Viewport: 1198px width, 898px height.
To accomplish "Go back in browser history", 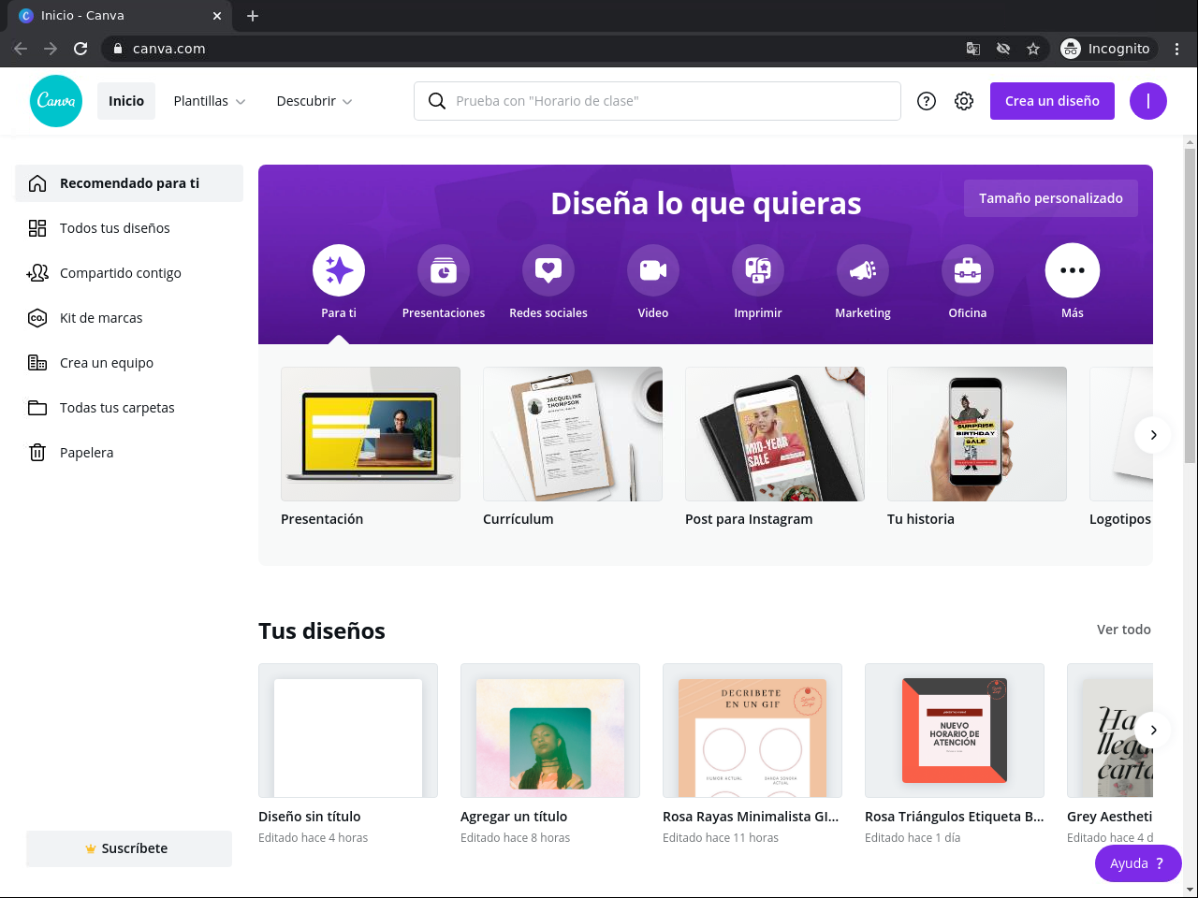I will tap(21, 49).
